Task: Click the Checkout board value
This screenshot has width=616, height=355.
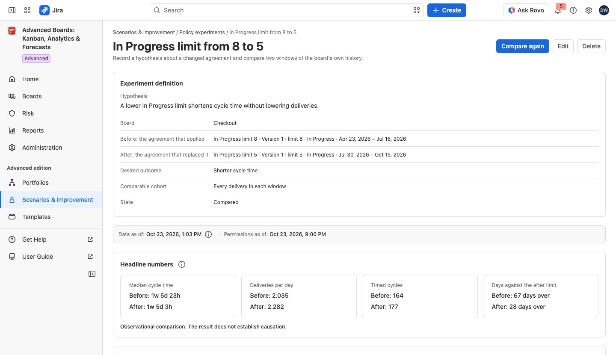Action: coord(225,123)
